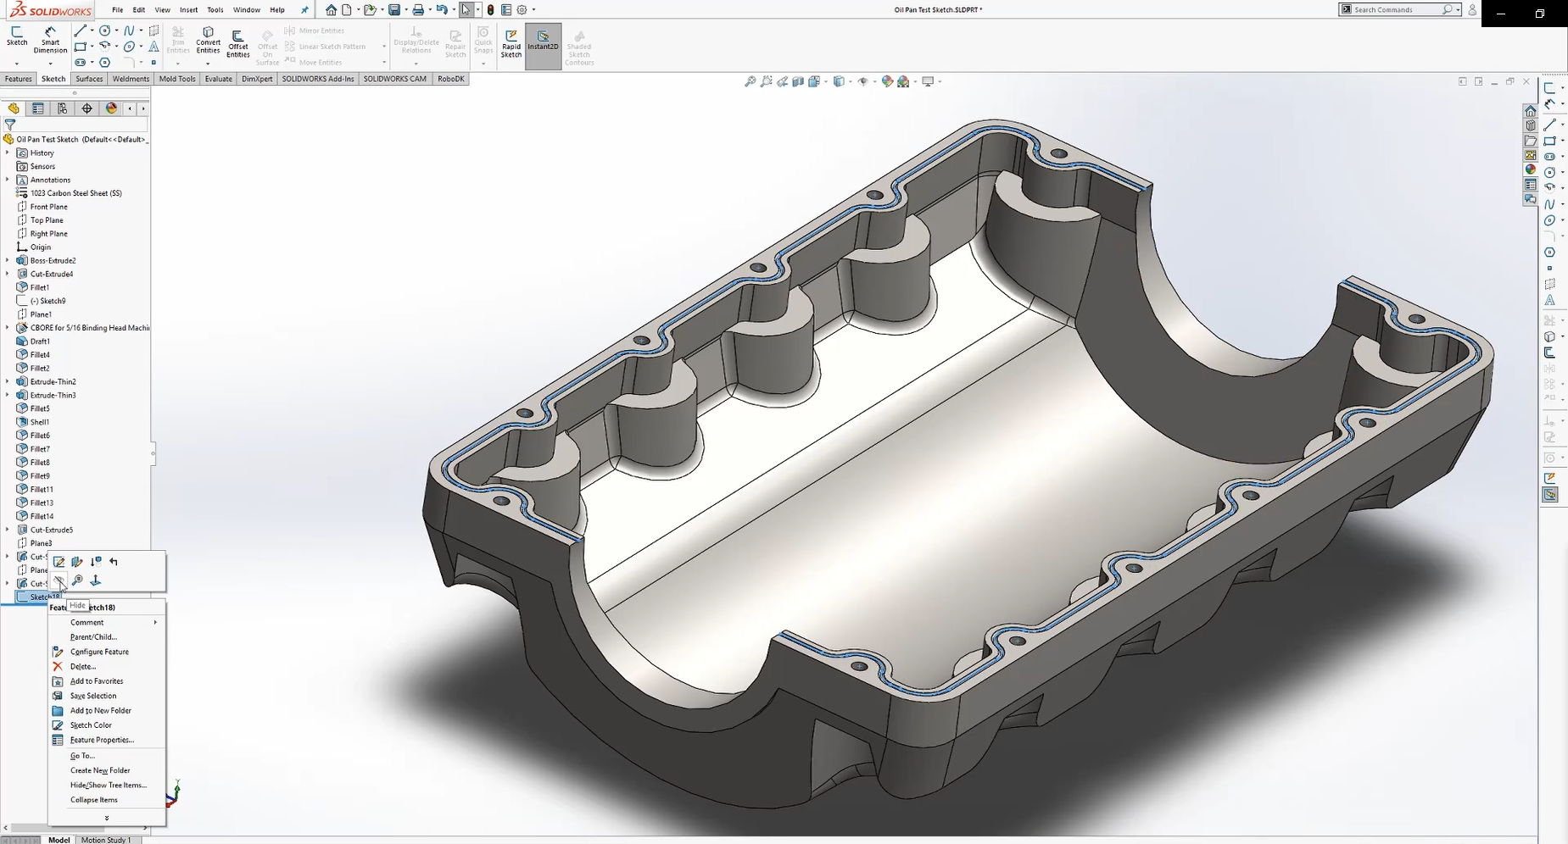Select Delete in the context menu
The image size is (1568, 844).
[x=83, y=667]
